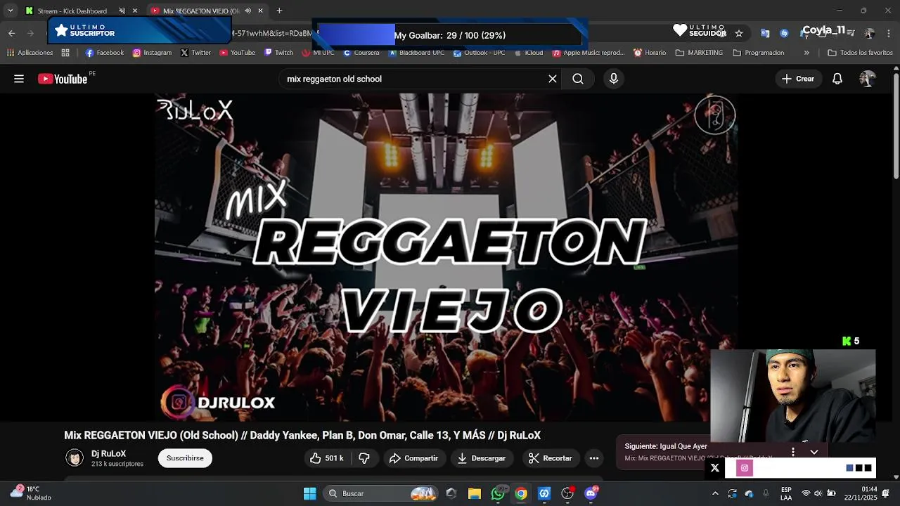
Task: Bookmark this page with the star
Action: tap(739, 33)
